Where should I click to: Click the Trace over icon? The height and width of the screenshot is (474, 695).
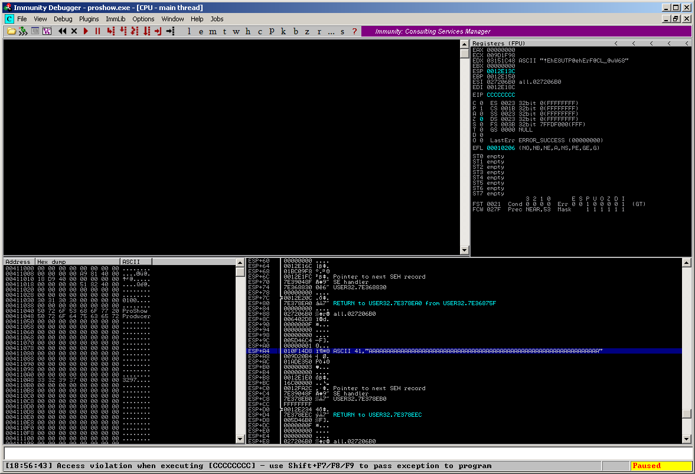tap(146, 31)
